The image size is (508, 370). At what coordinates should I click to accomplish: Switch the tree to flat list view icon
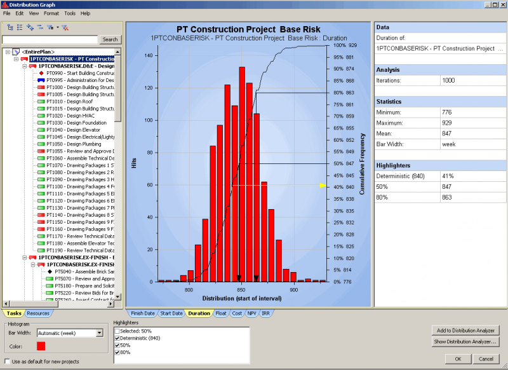(x=20, y=27)
